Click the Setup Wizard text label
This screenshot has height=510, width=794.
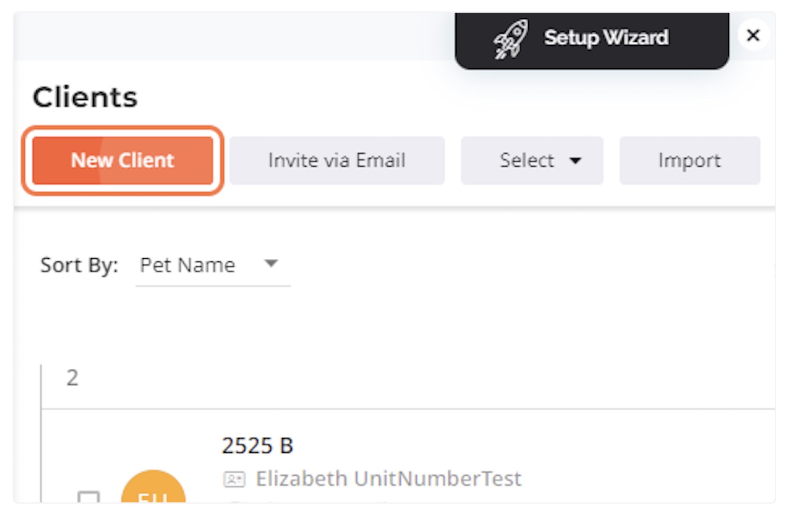[x=606, y=38]
